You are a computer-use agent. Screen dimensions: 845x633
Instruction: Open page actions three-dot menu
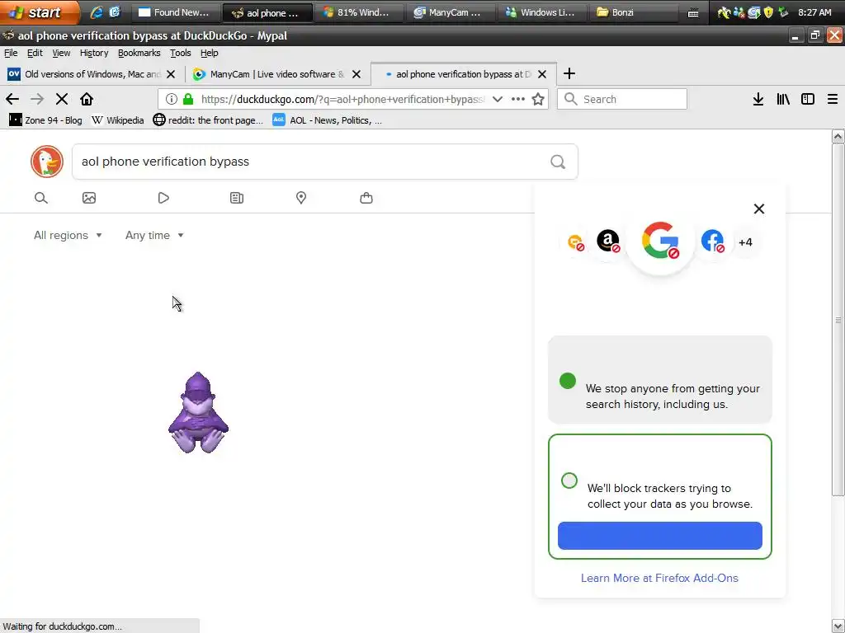[518, 99]
